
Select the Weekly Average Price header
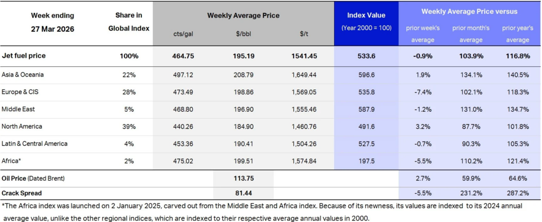point(243,16)
